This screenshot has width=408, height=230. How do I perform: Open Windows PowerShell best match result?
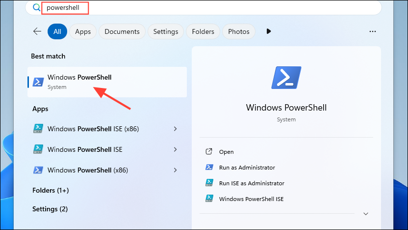(107, 82)
